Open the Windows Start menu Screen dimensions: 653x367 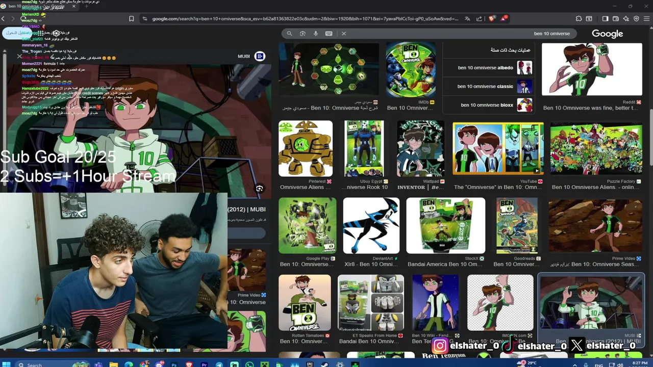click(x=7, y=364)
